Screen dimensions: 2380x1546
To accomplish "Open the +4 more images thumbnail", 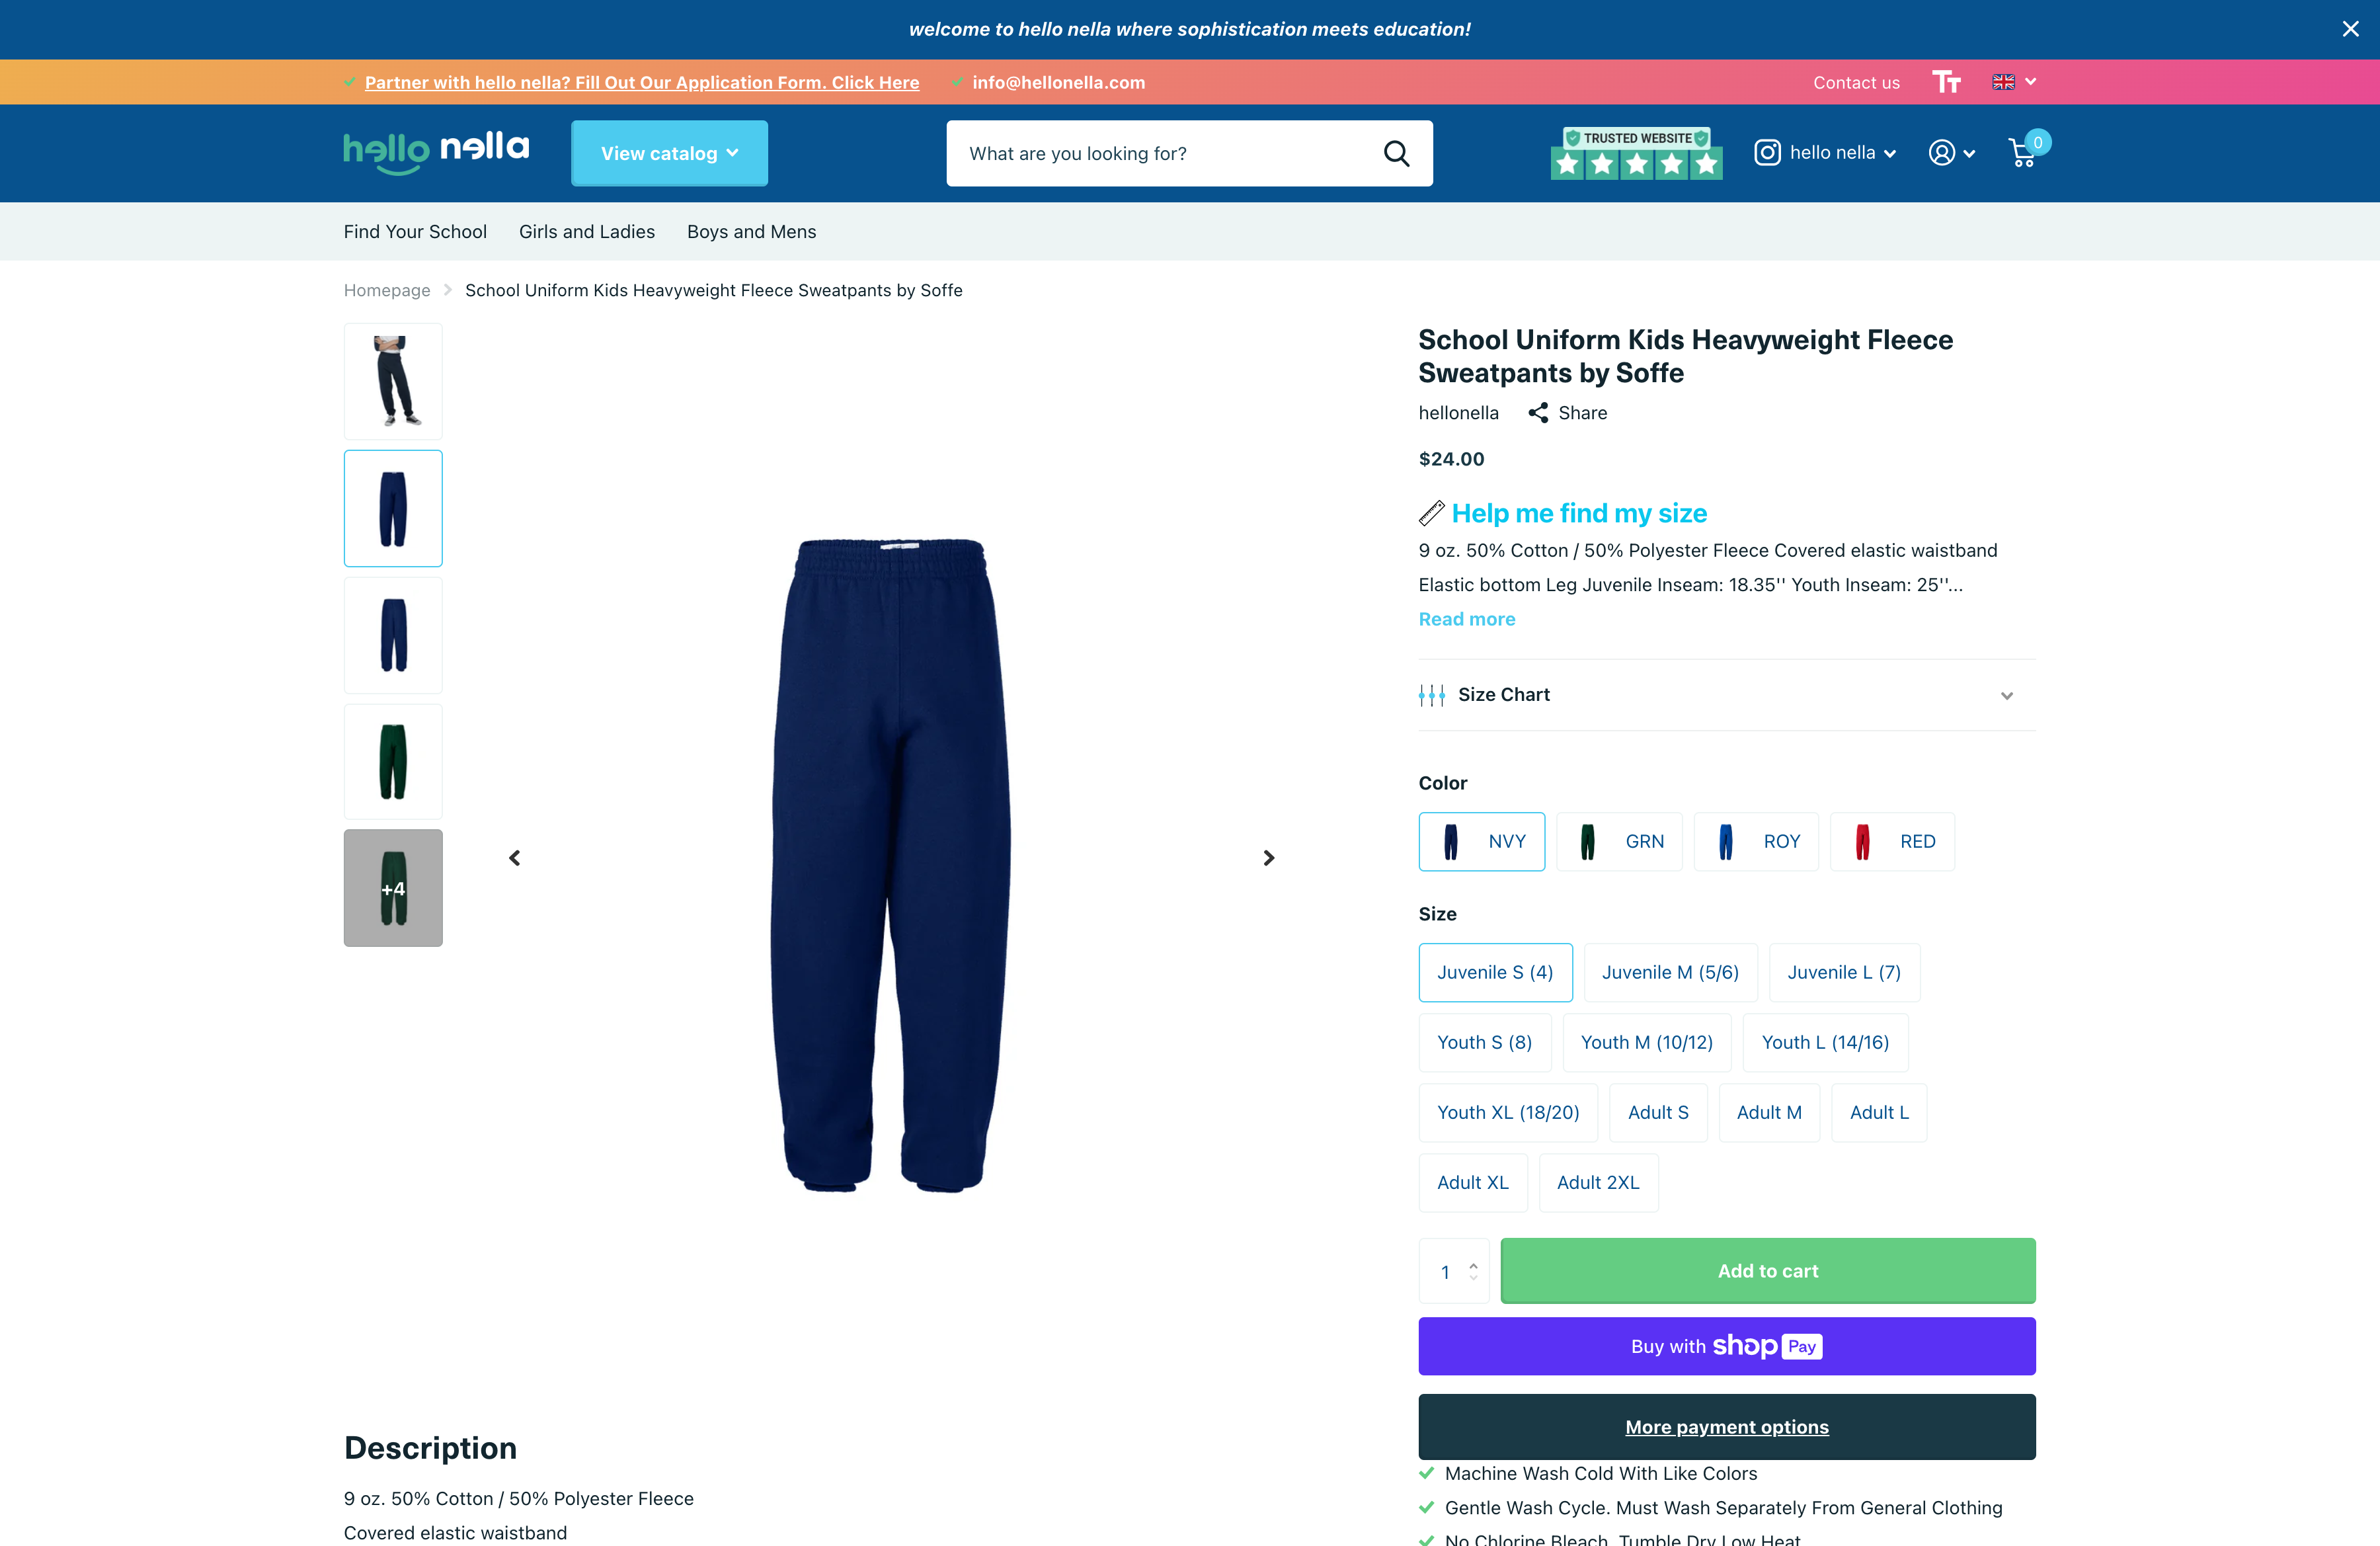I will [393, 888].
